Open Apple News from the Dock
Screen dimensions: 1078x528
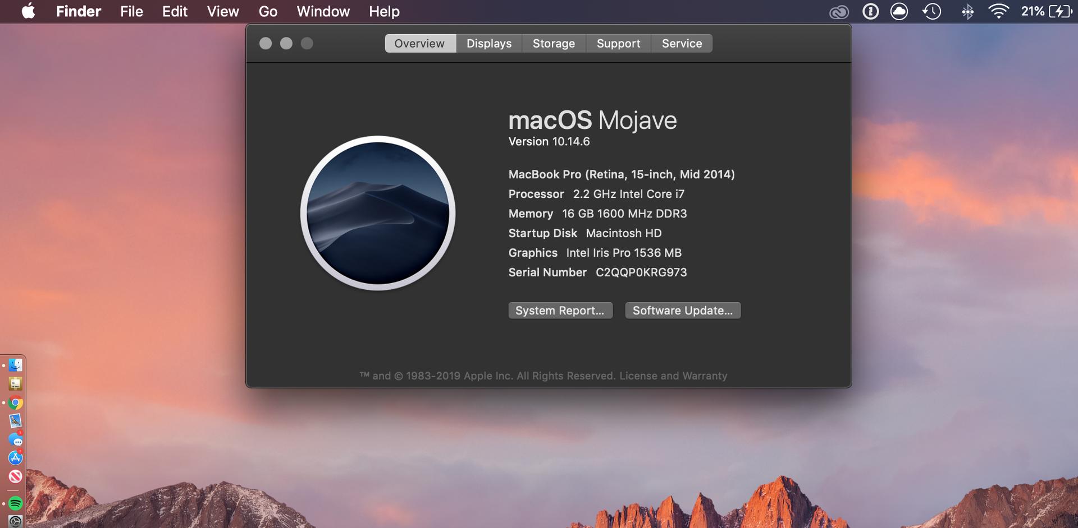point(15,476)
